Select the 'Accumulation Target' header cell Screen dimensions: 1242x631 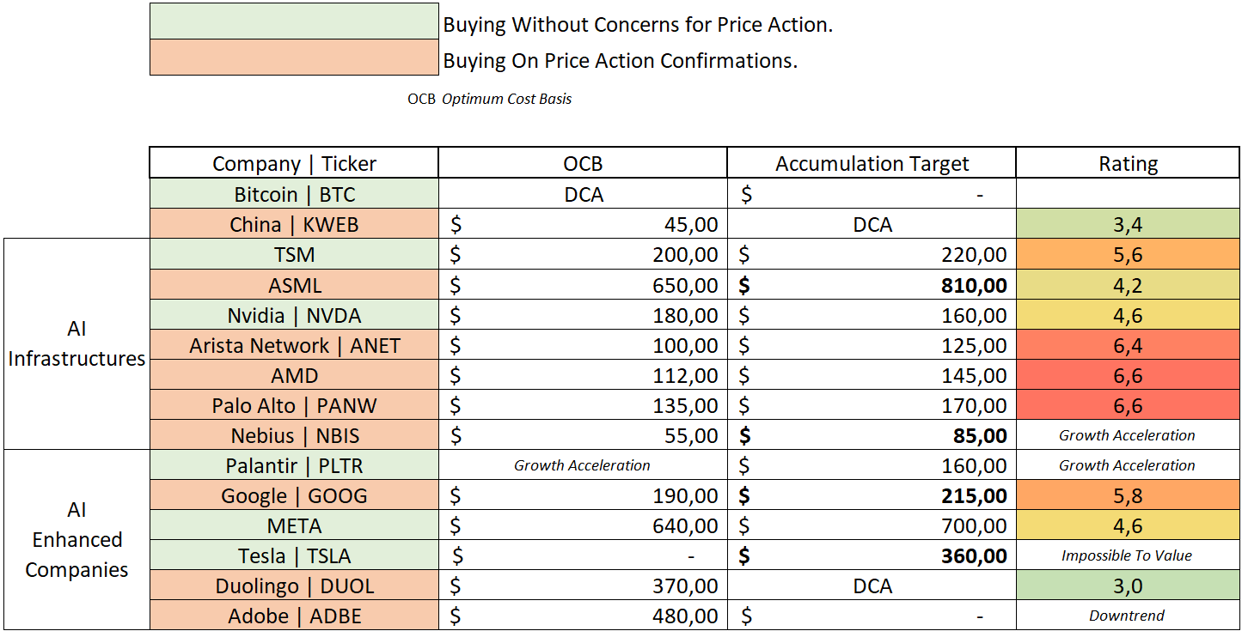click(872, 163)
